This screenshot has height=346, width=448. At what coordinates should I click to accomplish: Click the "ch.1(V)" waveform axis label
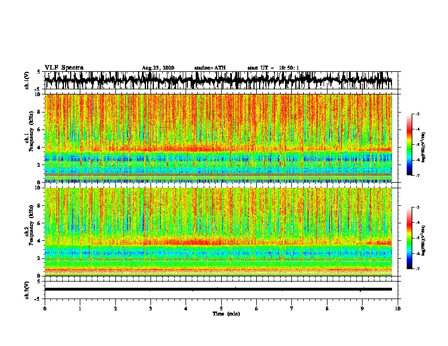click(x=27, y=80)
